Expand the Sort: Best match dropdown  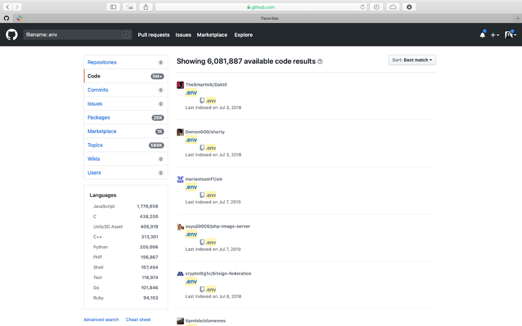[x=412, y=60]
